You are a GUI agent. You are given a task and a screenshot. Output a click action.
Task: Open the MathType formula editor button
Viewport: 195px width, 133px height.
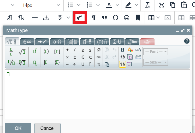(x=80, y=17)
